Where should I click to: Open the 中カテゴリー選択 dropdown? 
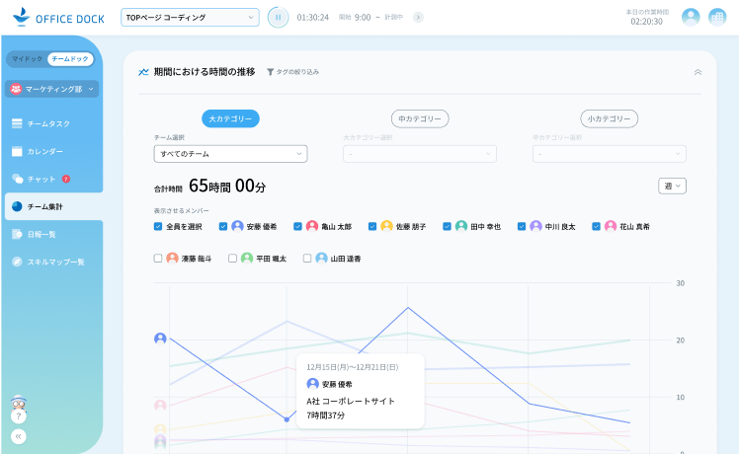[609, 154]
